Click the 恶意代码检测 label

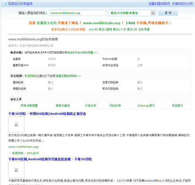pos(110,83)
